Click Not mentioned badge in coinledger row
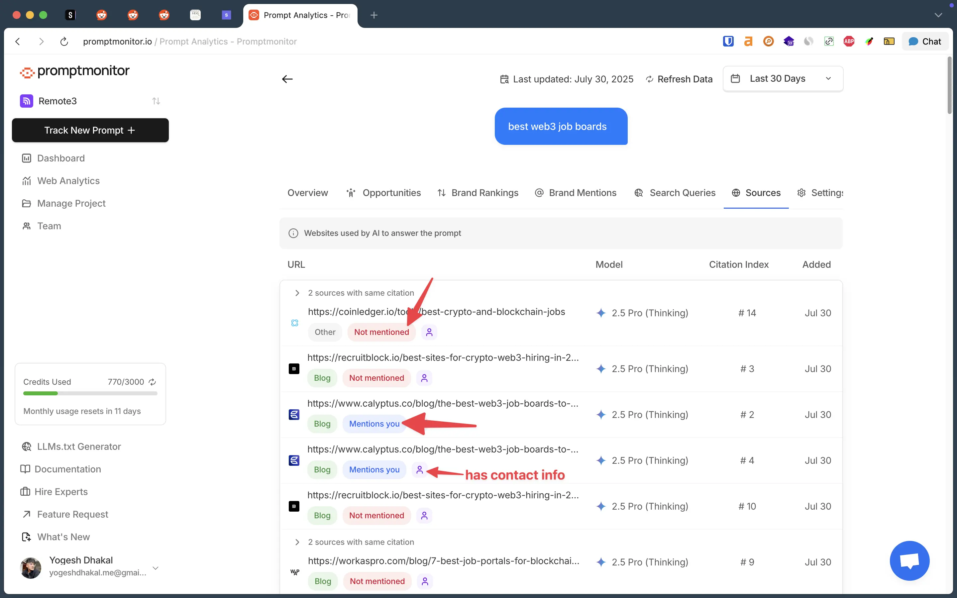The image size is (957, 598). coord(381,332)
